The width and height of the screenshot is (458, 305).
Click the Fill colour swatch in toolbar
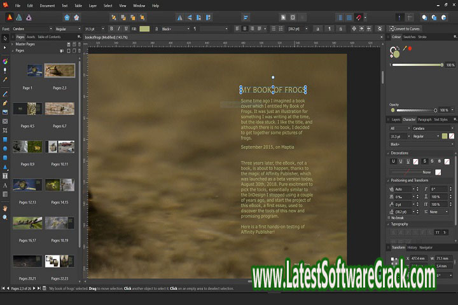coord(144,29)
